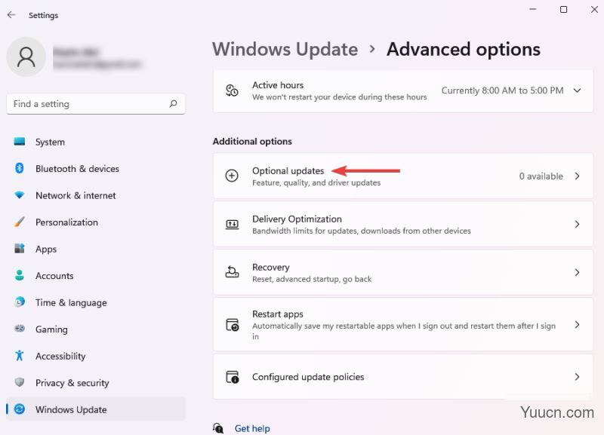Click the search magnifier icon

tap(174, 103)
